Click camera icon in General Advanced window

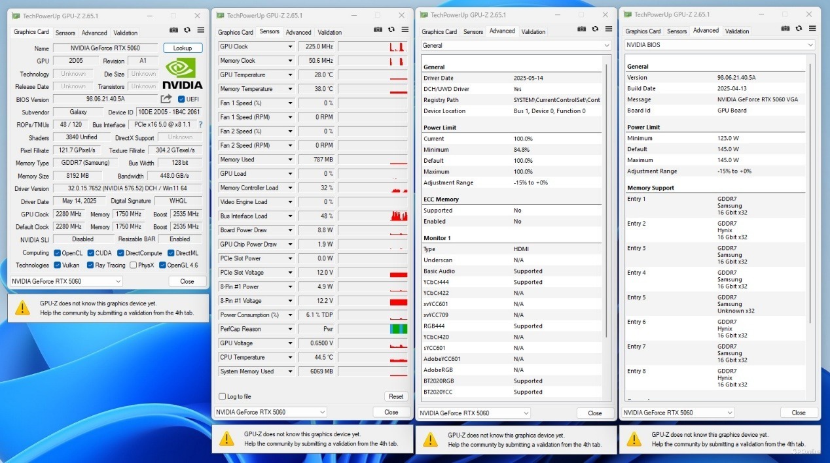[582, 29]
